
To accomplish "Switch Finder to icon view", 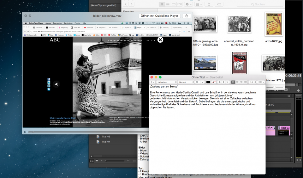I will coord(162,4).
